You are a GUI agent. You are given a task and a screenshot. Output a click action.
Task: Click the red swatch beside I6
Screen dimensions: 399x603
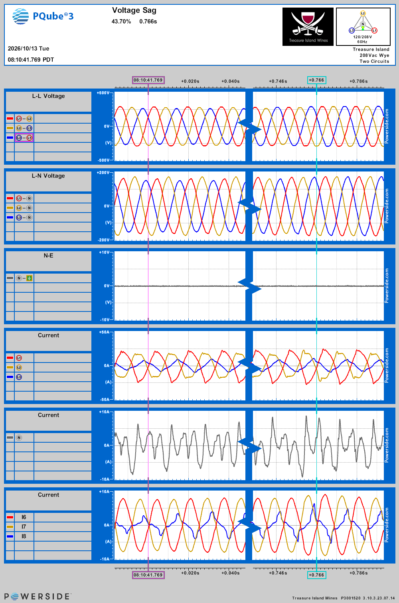point(10,517)
